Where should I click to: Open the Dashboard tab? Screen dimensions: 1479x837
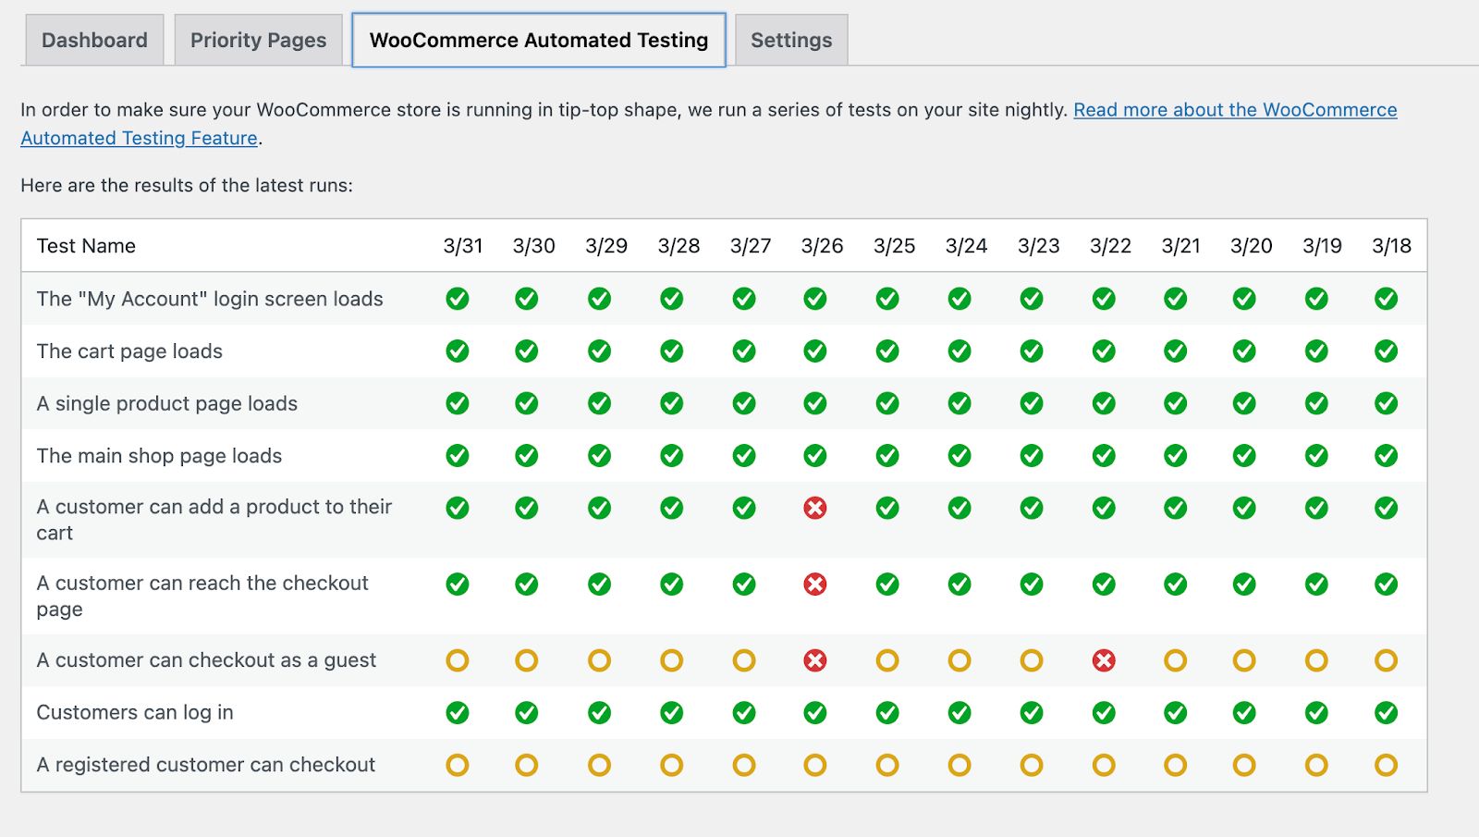pyautogui.click(x=94, y=41)
